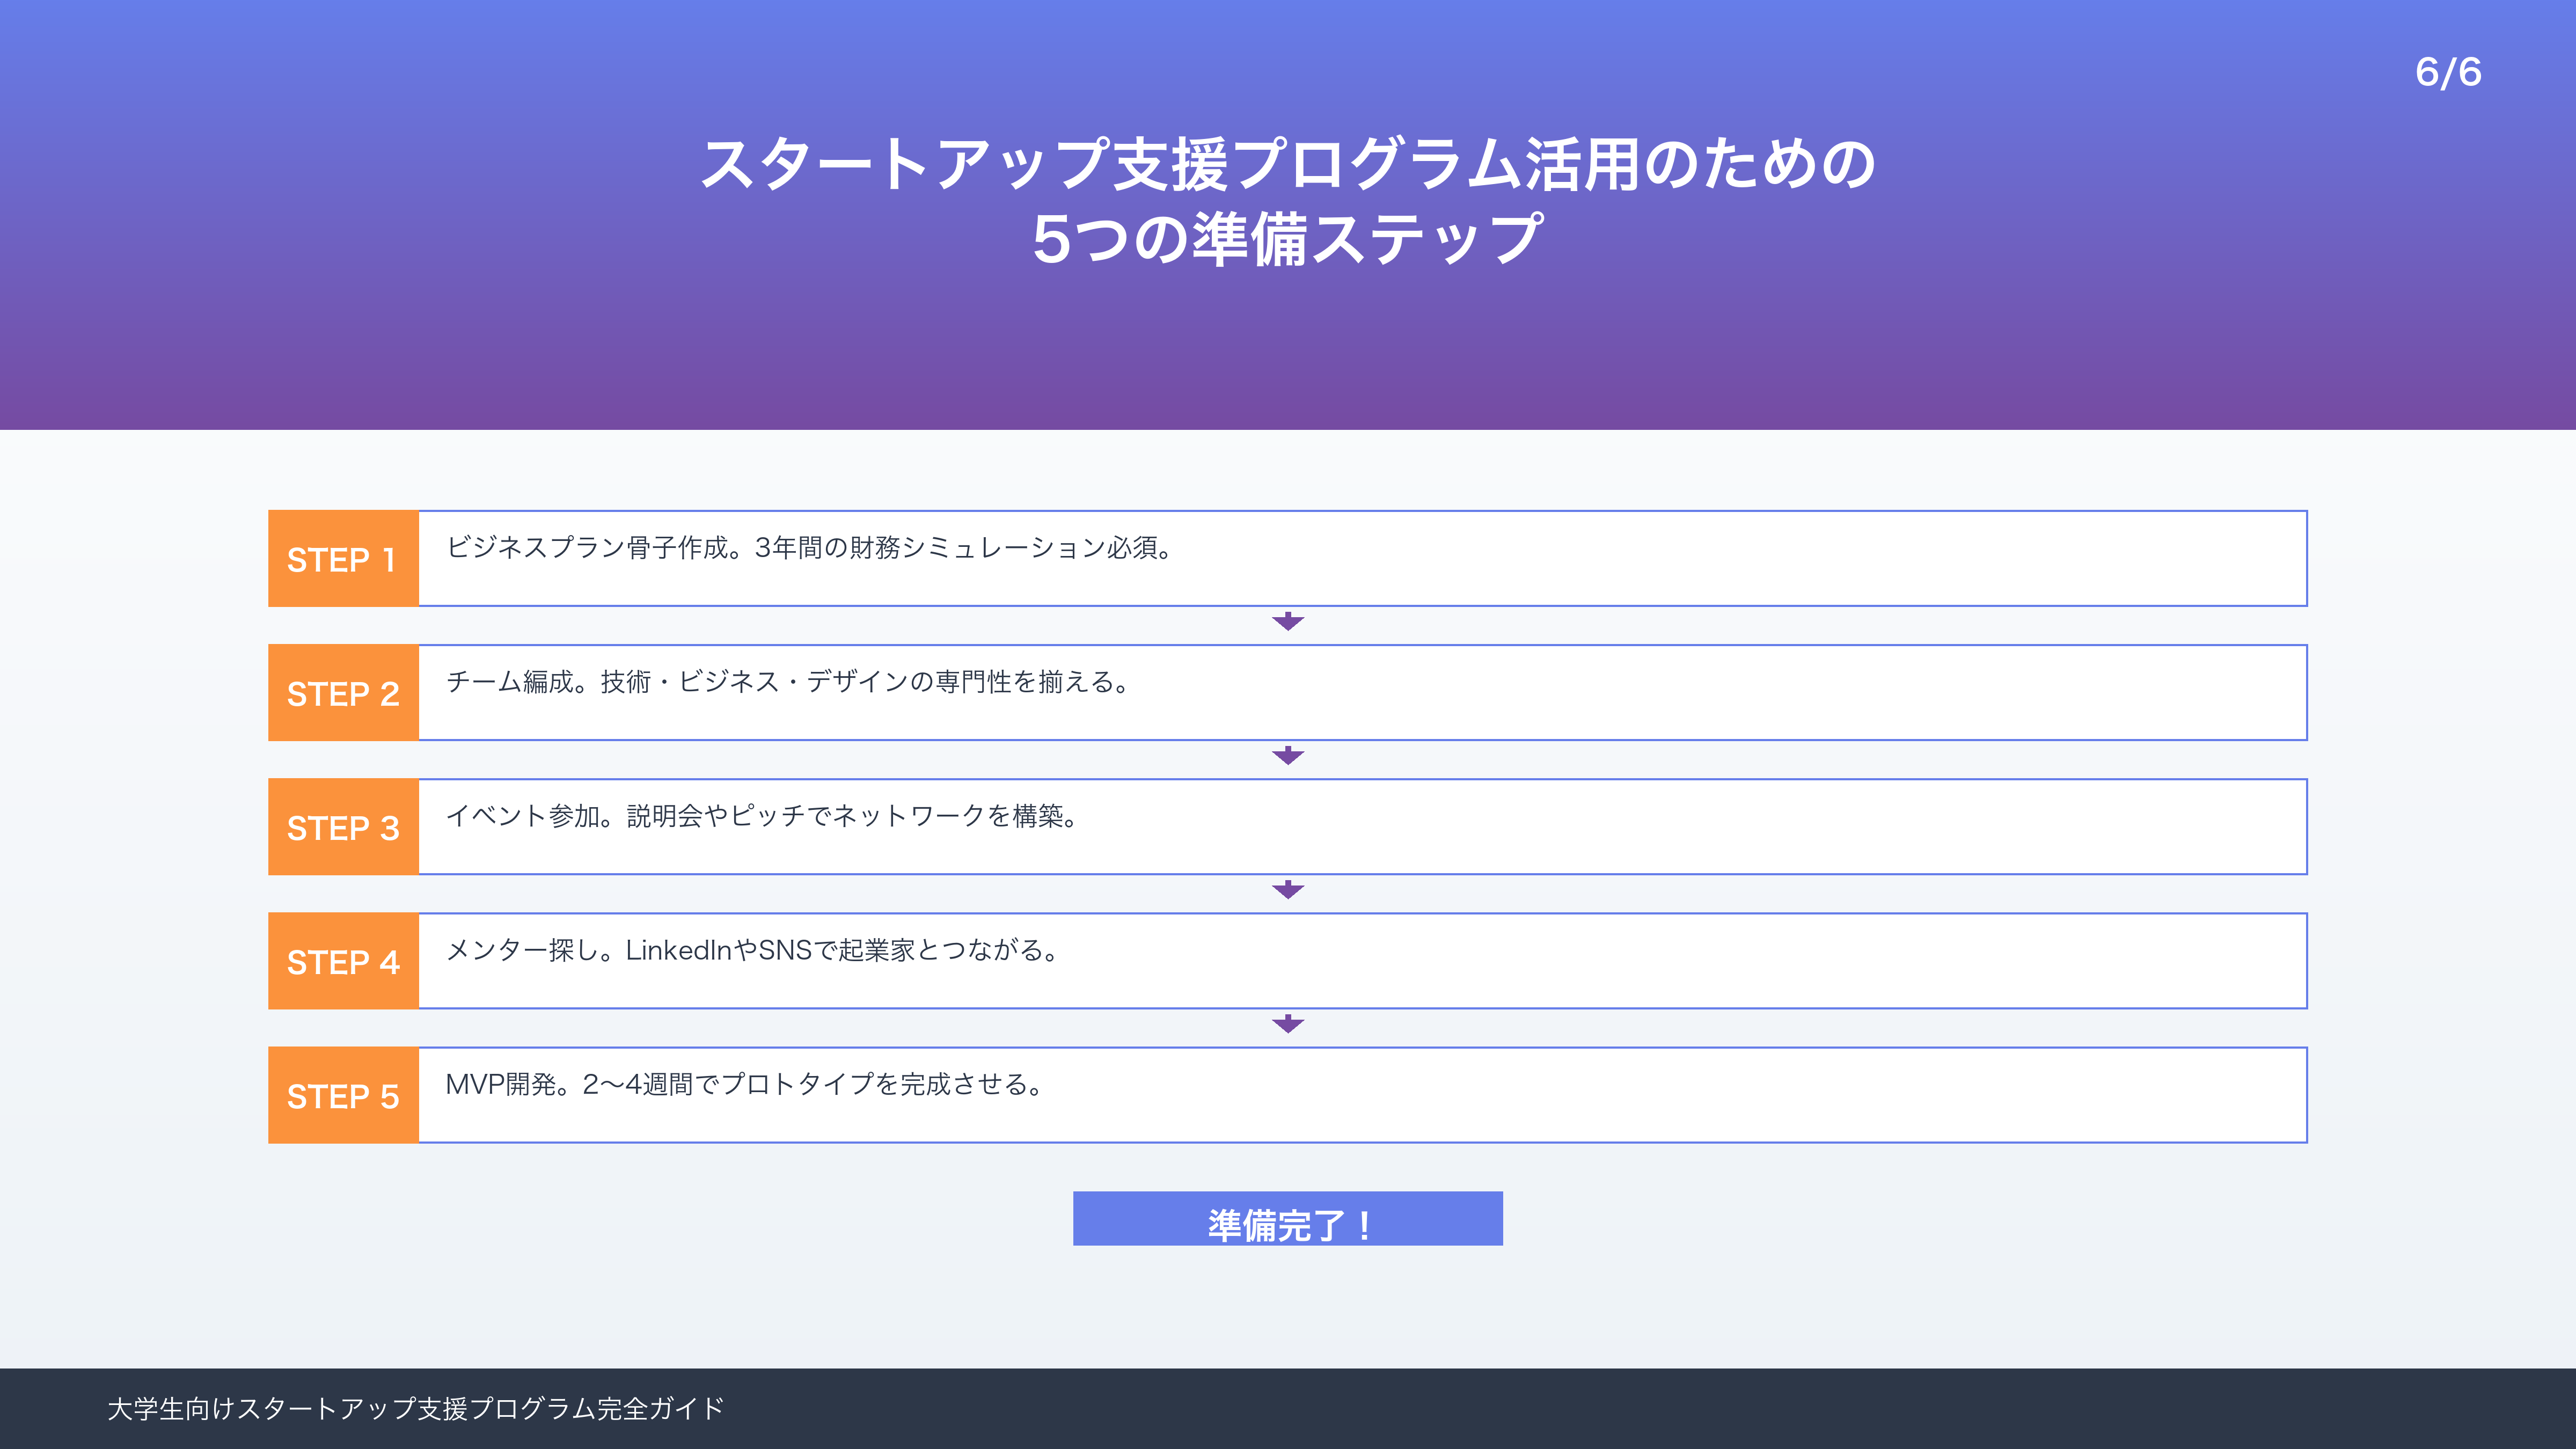The height and width of the screenshot is (1449, 2576).
Task: Click the STEP 3 orange label
Action: [x=343, y=826]
